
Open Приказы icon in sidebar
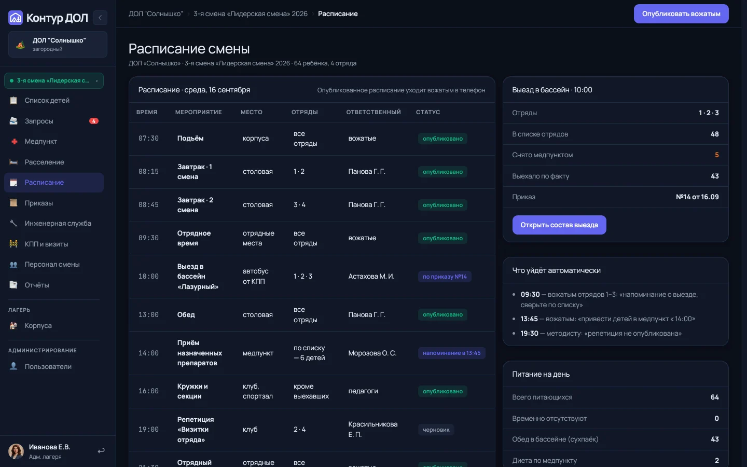pos(13,203)
